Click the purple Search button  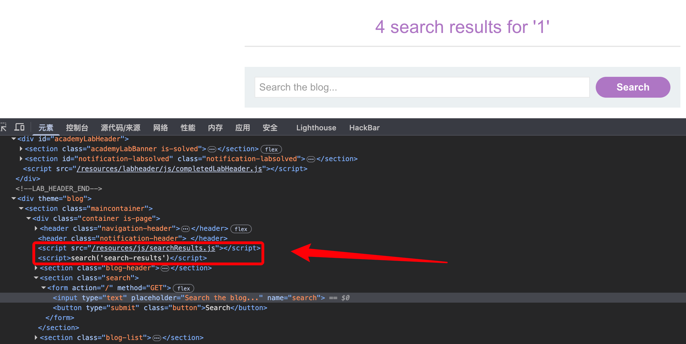coord(632,87)
